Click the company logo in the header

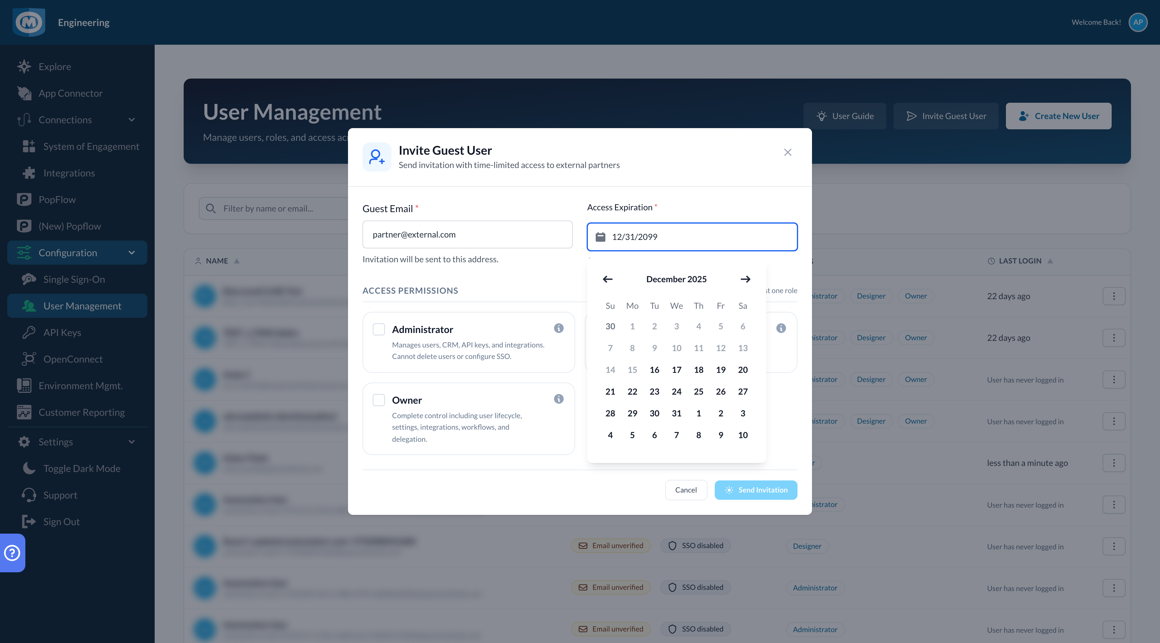coord(29,22)
